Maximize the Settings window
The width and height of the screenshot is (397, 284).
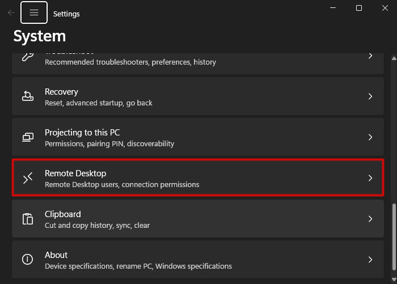pyautogui.click(x=359, y=8)
